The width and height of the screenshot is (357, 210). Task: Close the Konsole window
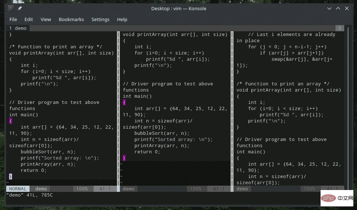point(347,8)
